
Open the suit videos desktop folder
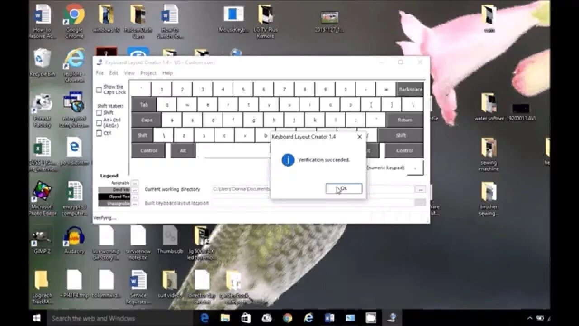click(170, 284)
